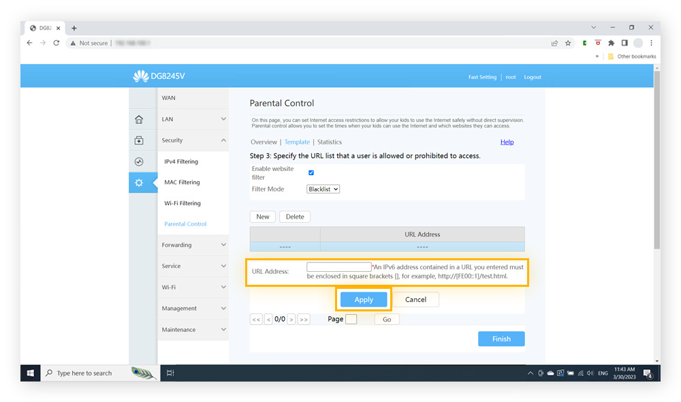Click the Go page button
Screen dimensions: 681x402
click(x=387, y=320)
